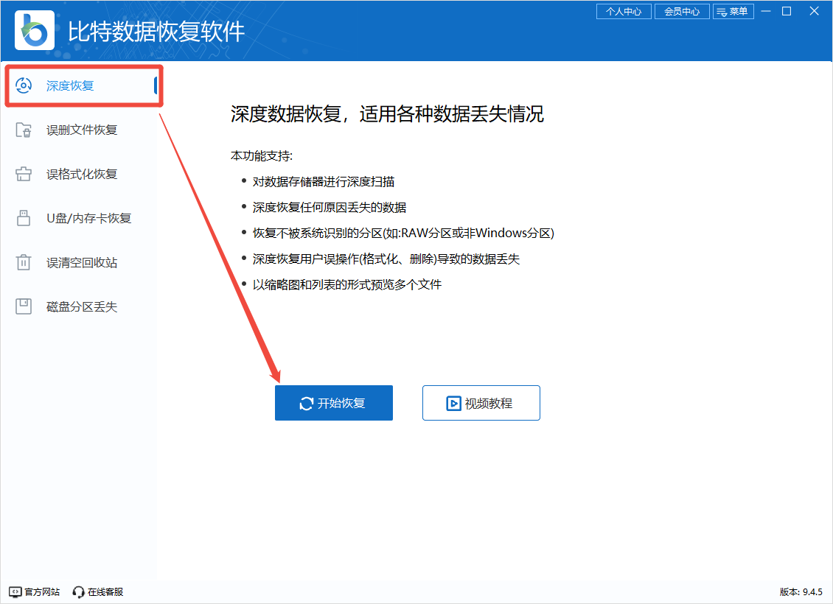Select the 磁盘分区丢失 disk partition icon
The height and width of the screenshot is (604, 833).
[23, 306]
